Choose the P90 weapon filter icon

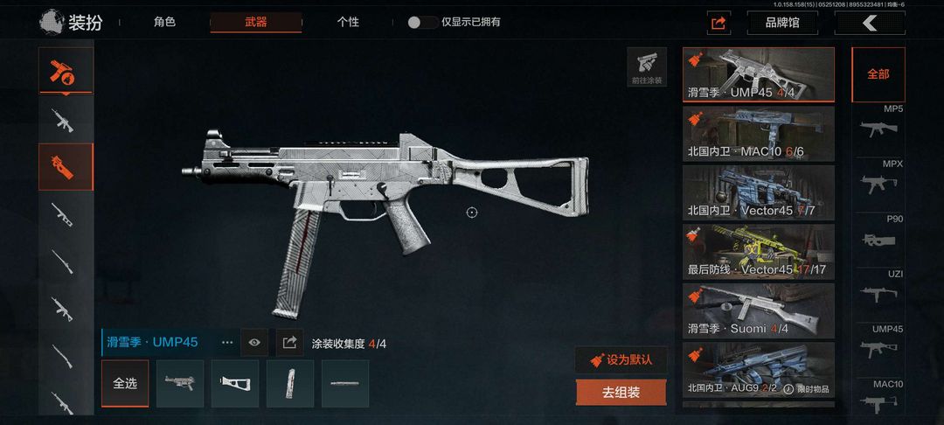878,239
